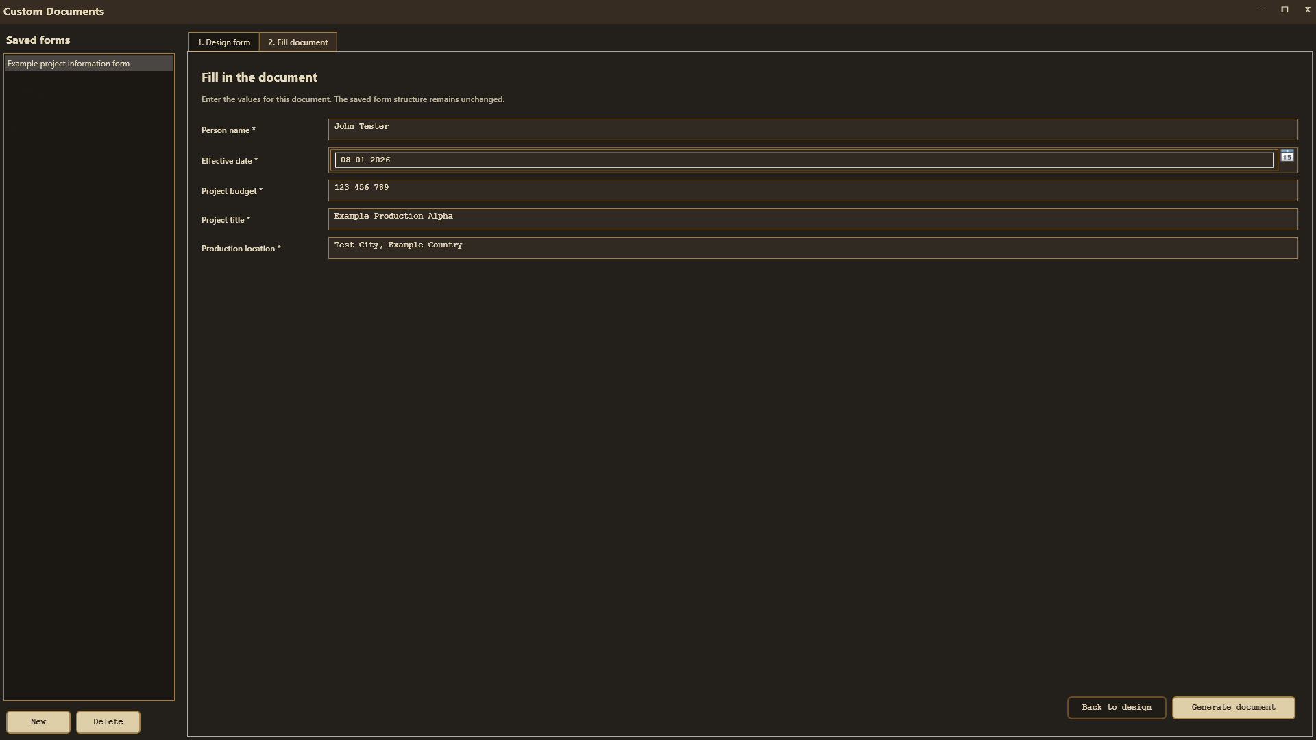Click inside the Effective date field
The width and height of the screenshot is (1316, 740).
[x=803, y=160]
